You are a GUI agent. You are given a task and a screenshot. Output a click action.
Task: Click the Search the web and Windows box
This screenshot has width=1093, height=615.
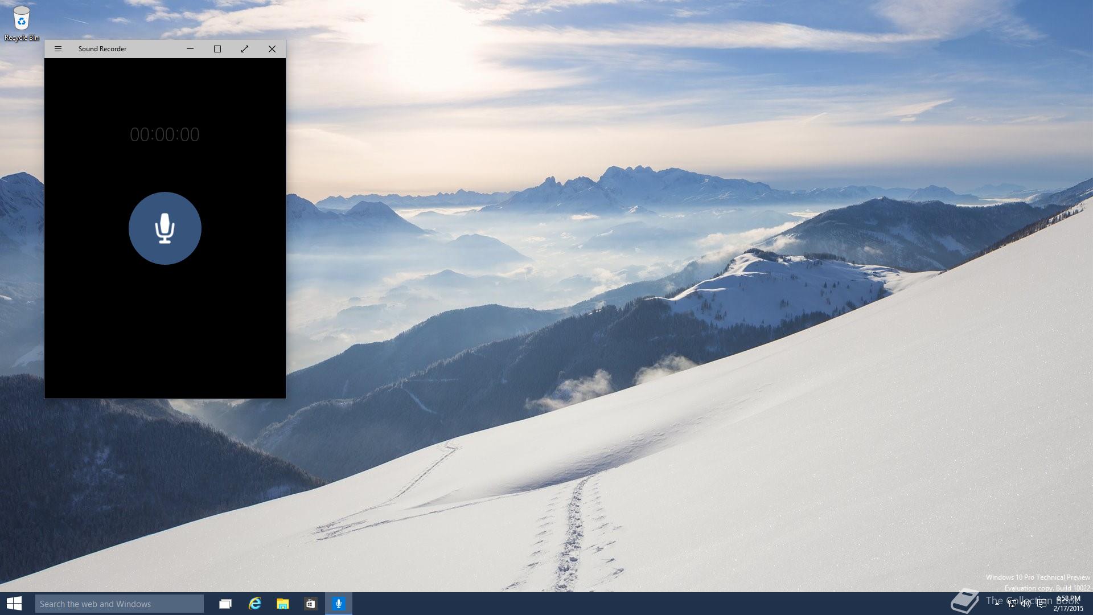(x=120, y=604)
